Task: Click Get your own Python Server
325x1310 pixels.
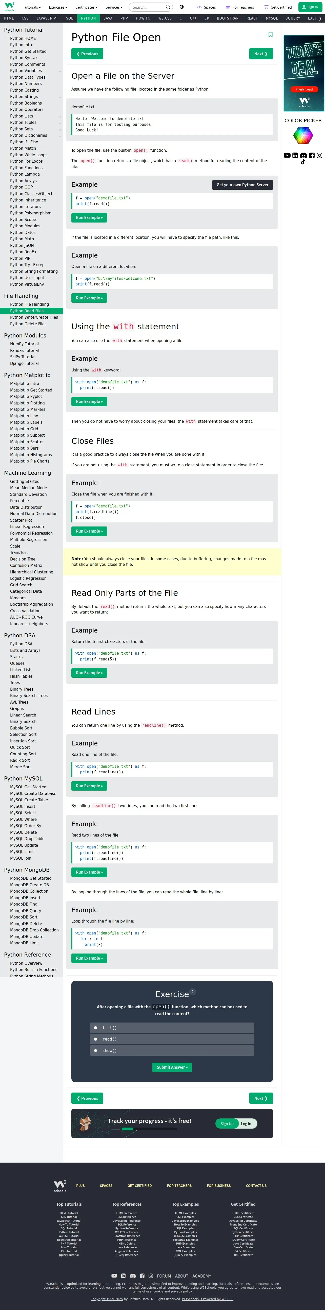Action: [242, 185]
